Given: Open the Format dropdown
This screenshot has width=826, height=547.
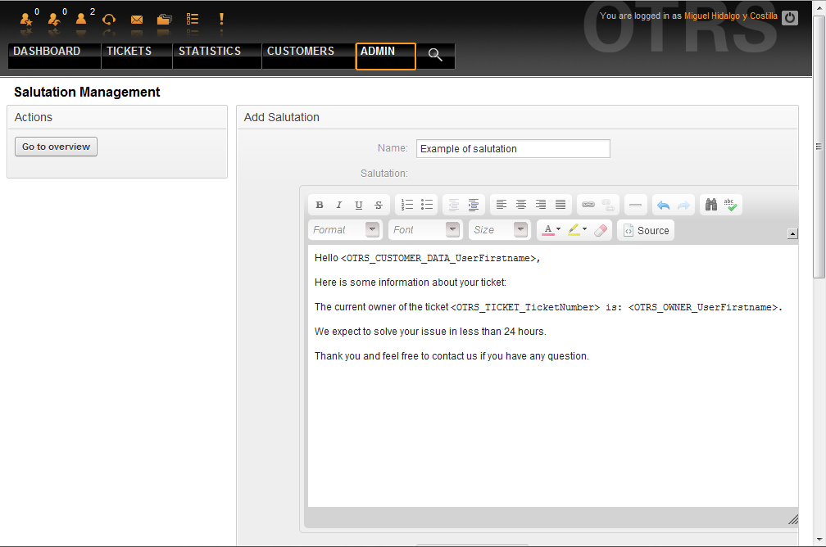Looking at the screenshot, I should click(x=344, y=230).
